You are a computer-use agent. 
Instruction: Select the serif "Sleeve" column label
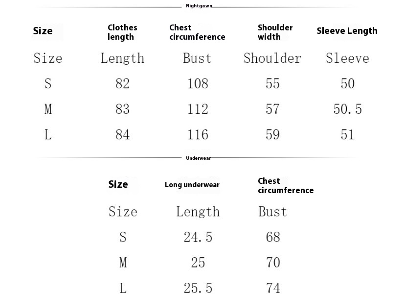(x=347, y=58)
